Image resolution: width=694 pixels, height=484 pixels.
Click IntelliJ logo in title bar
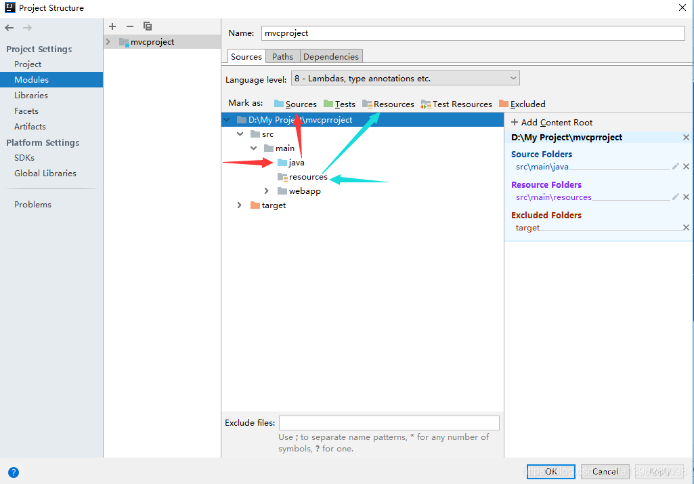(x=9, y=7)
